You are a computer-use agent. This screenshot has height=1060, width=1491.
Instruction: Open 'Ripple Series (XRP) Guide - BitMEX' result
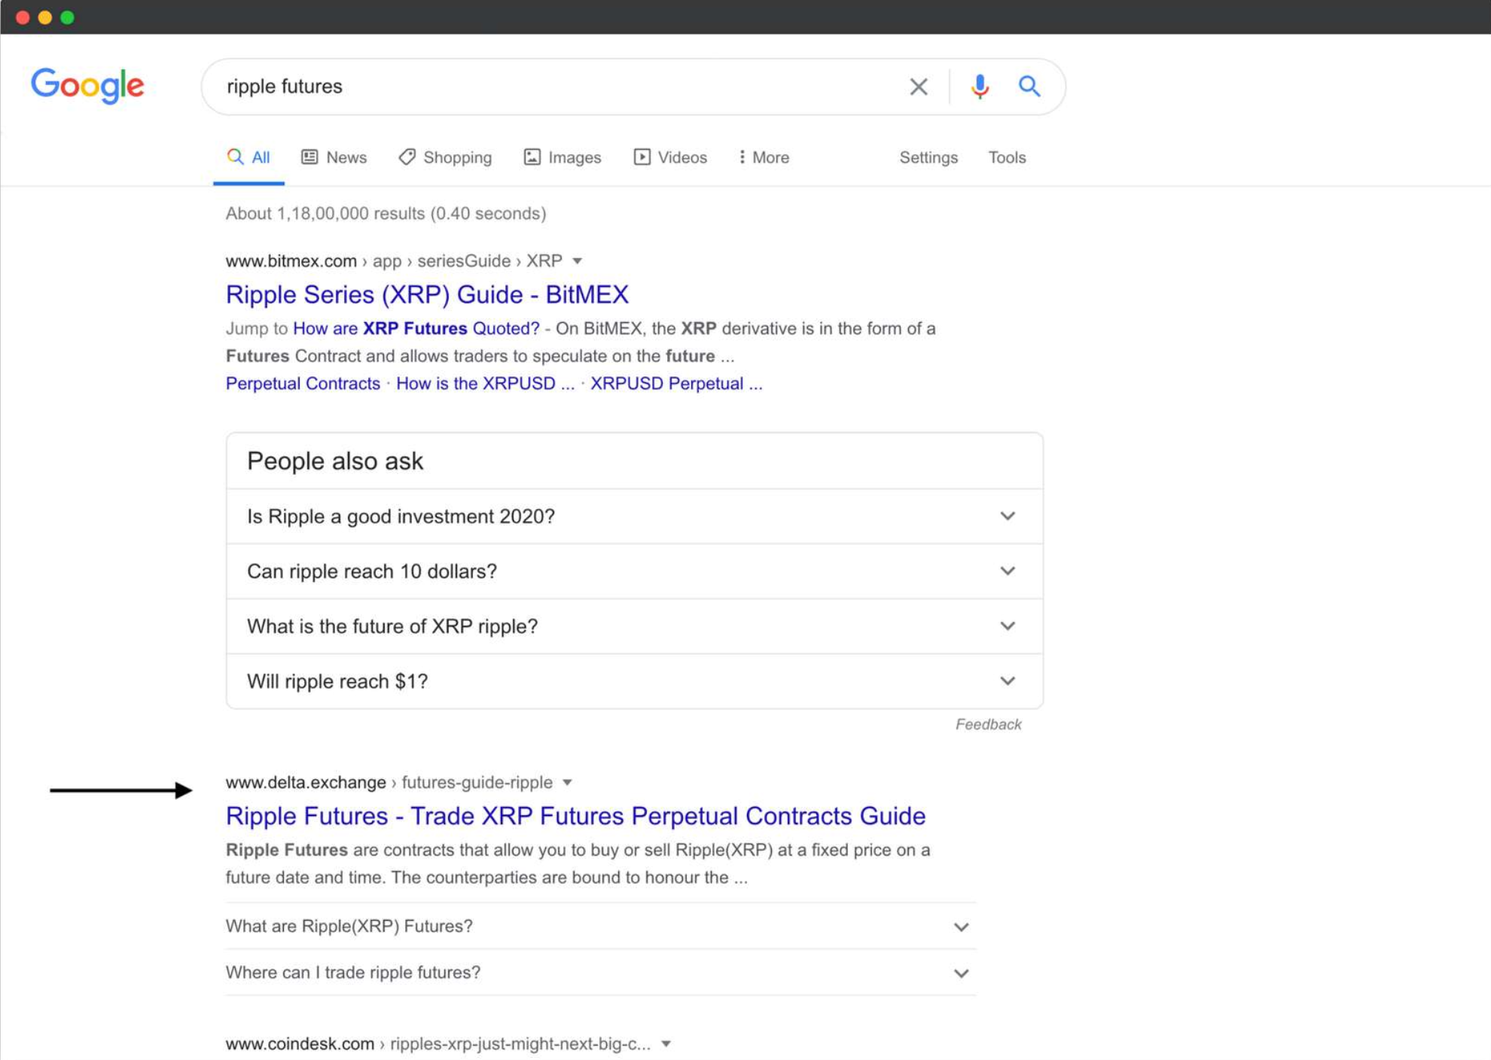(427, 294)
